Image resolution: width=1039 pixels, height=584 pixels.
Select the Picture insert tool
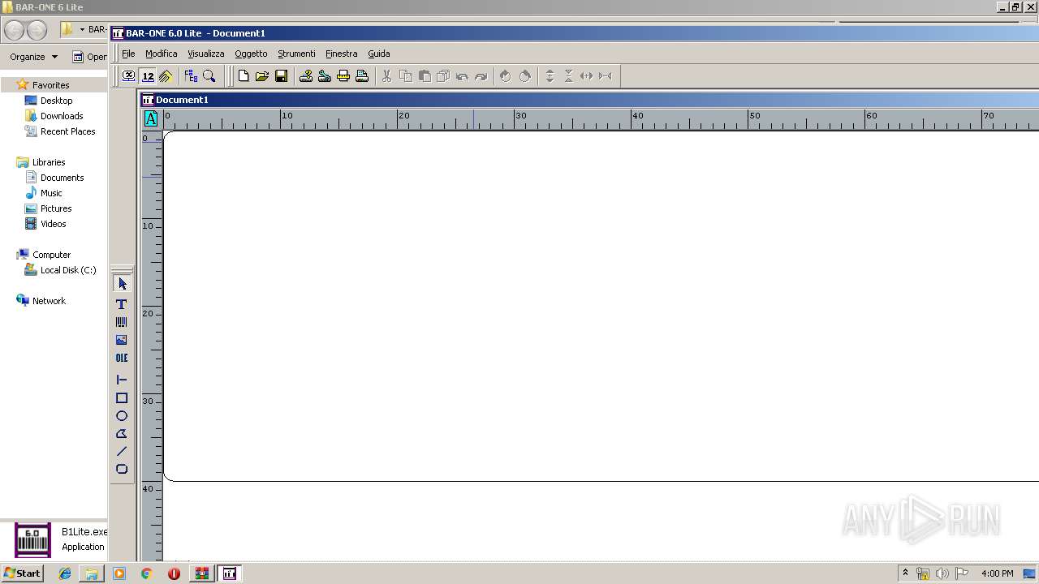click(x=122, y=340)
